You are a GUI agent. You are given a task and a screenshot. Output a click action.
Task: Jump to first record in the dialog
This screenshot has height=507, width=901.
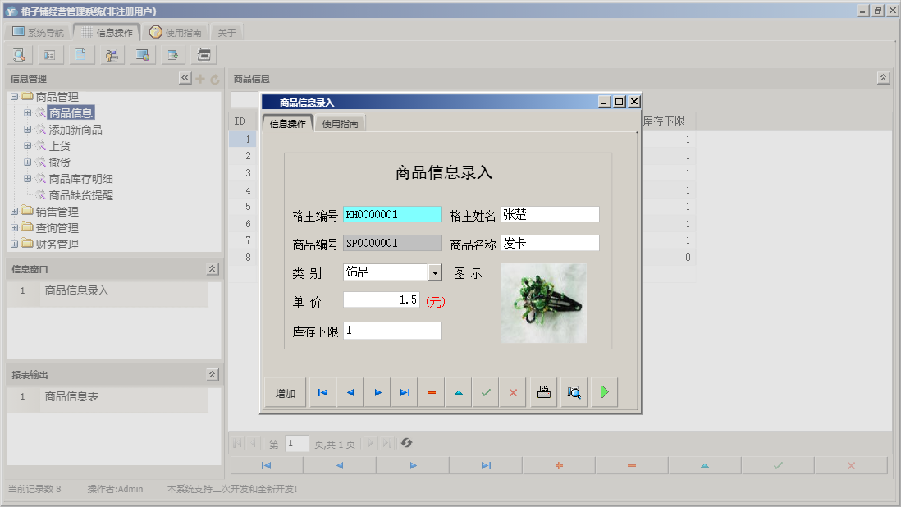click(x=322, y=391)
